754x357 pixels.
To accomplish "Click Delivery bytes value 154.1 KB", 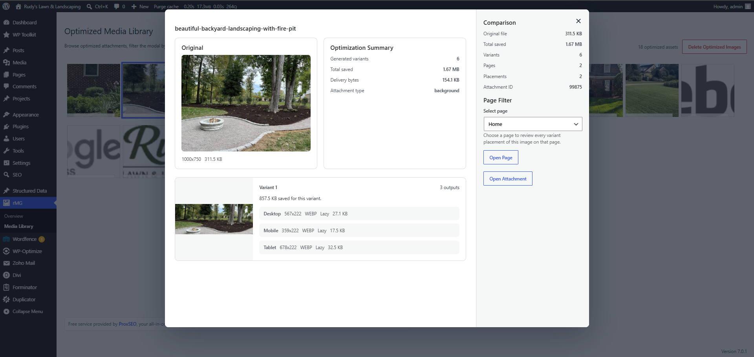I will tap(450, 80).
